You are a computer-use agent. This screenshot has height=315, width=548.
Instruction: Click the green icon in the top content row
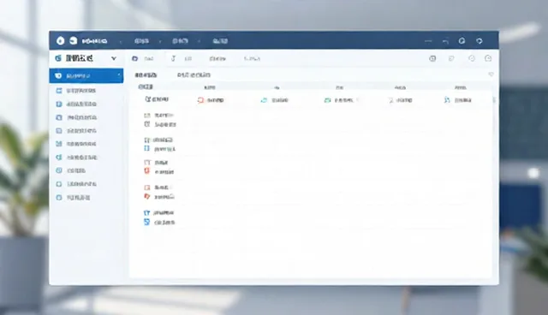tap(327, 100)
